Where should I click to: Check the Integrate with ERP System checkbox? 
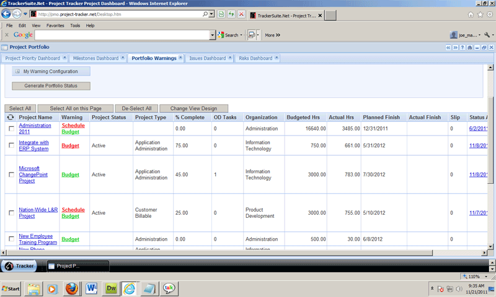click(x=11, y=145)
